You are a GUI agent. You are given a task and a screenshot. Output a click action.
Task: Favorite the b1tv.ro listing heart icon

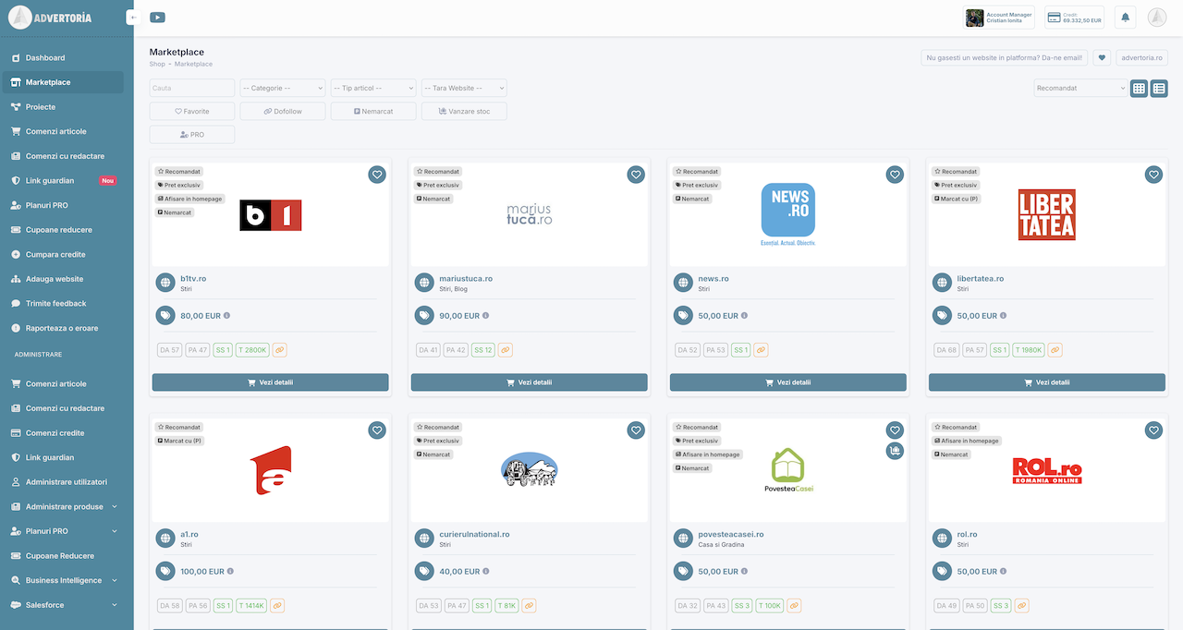376,175
